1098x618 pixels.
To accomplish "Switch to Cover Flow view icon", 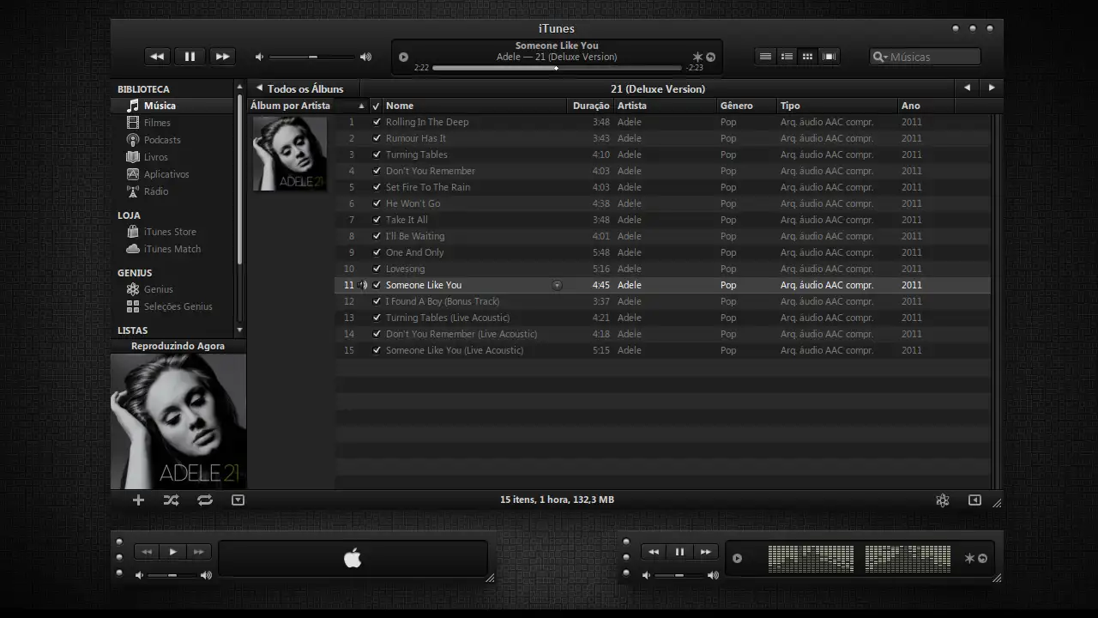I will [829, 57].
